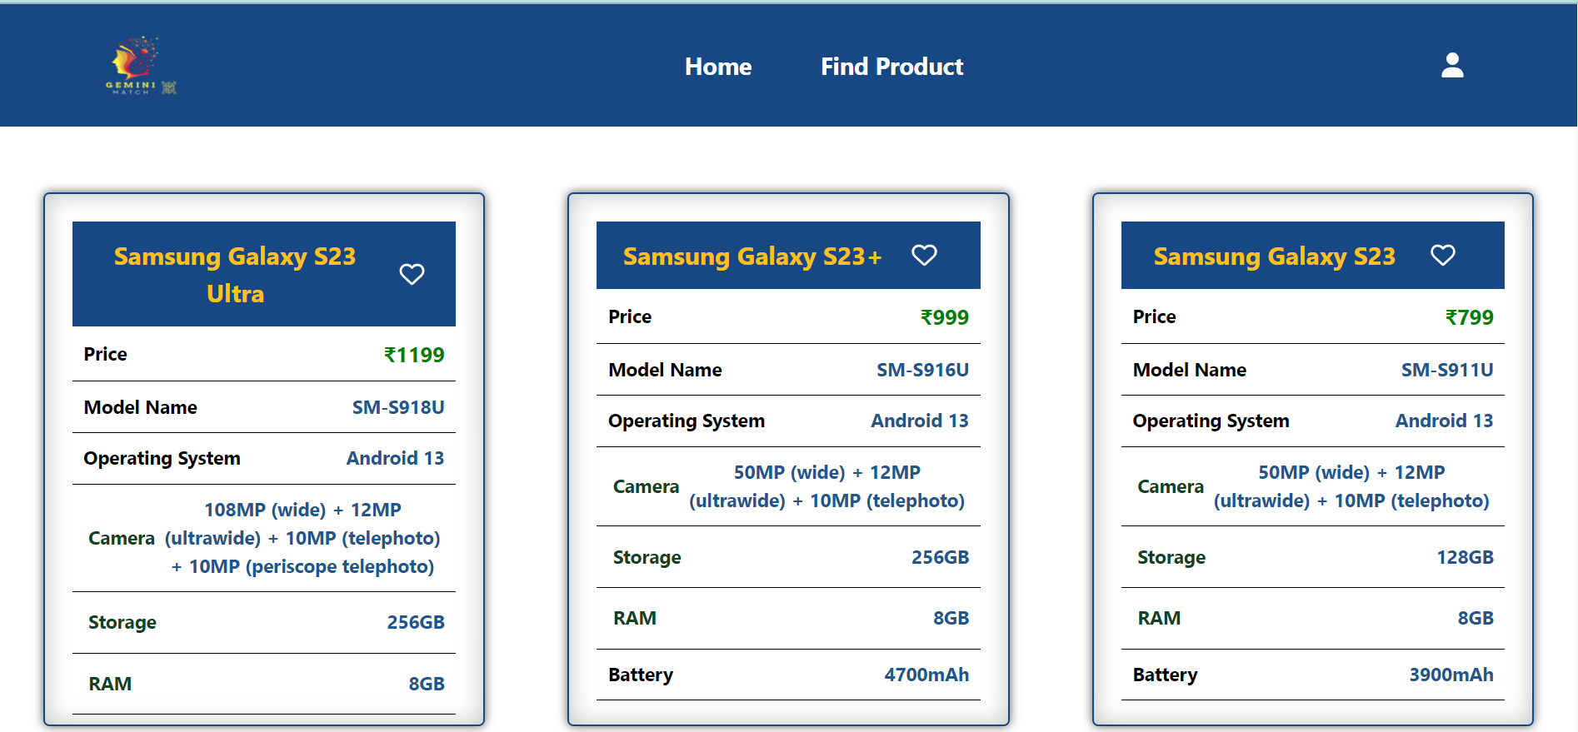The image size is (1578, 732).
Task: Click the 3900mAh battery value
Action: tap(1451, 675)
